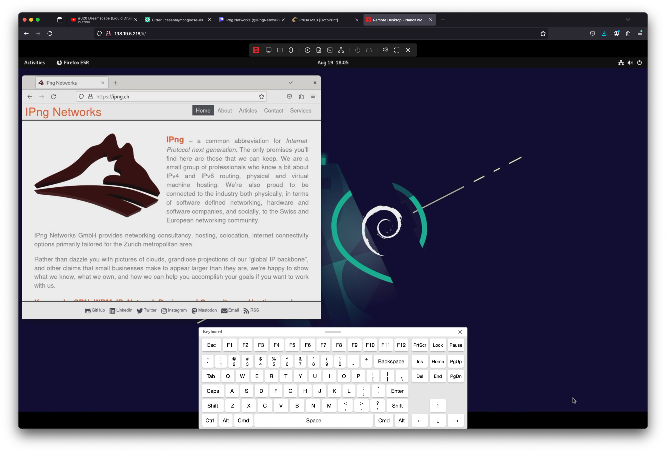This screenshot has height=453, width=666.
Task: Open NanoKVM screen settings monitor icon
Action: (268, 50)
